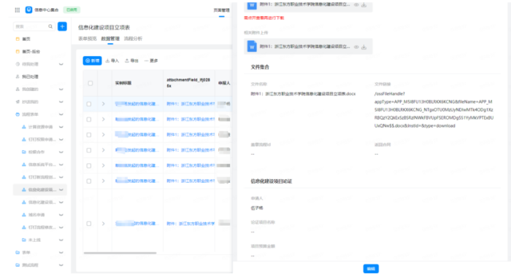511x274 pixels.
Task: Click the 导入 toolbar button
Action: click(x=112, y=61)
